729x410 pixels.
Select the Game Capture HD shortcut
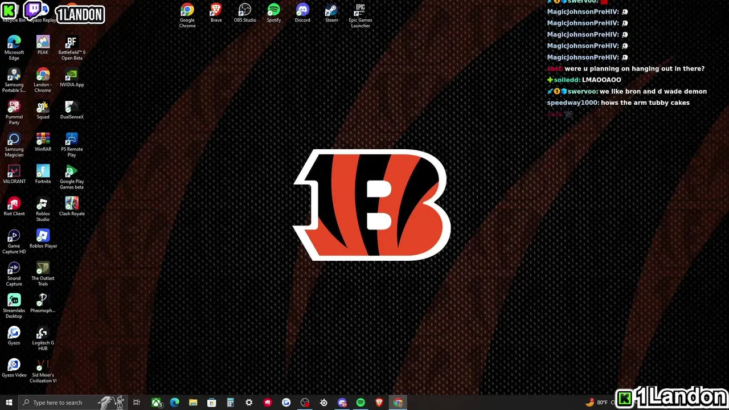click(x=14, y=242)
